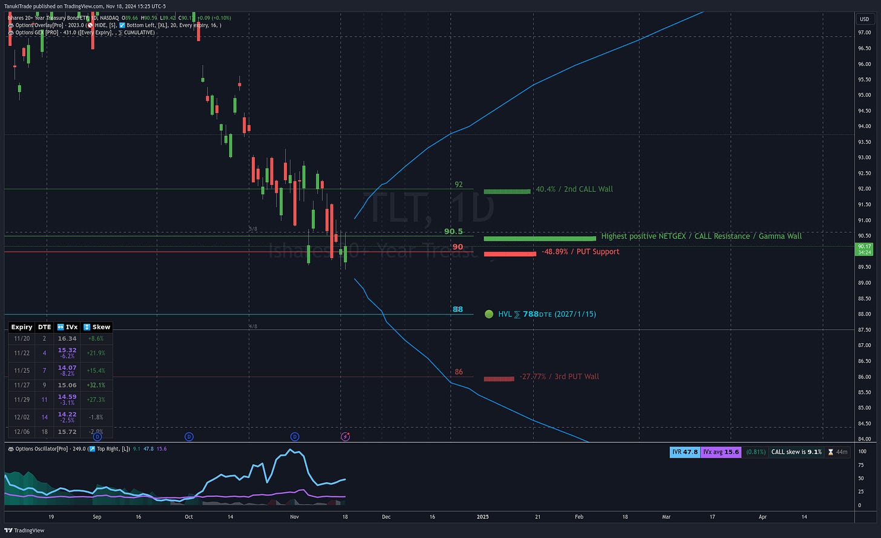Click the blue checkbox before Bottom Left in legend
This screenshot has width=881, height=538.
[122, 25]
